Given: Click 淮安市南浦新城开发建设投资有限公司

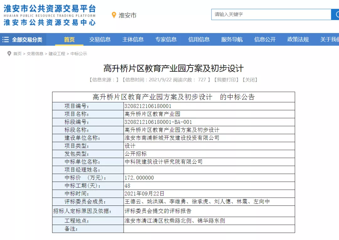Looking at the screenshot, I should (172, 138).
